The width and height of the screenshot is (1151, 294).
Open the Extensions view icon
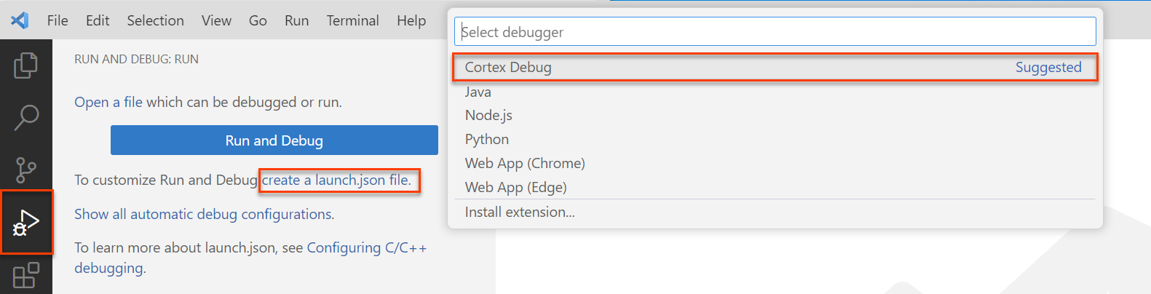[26, 275]
